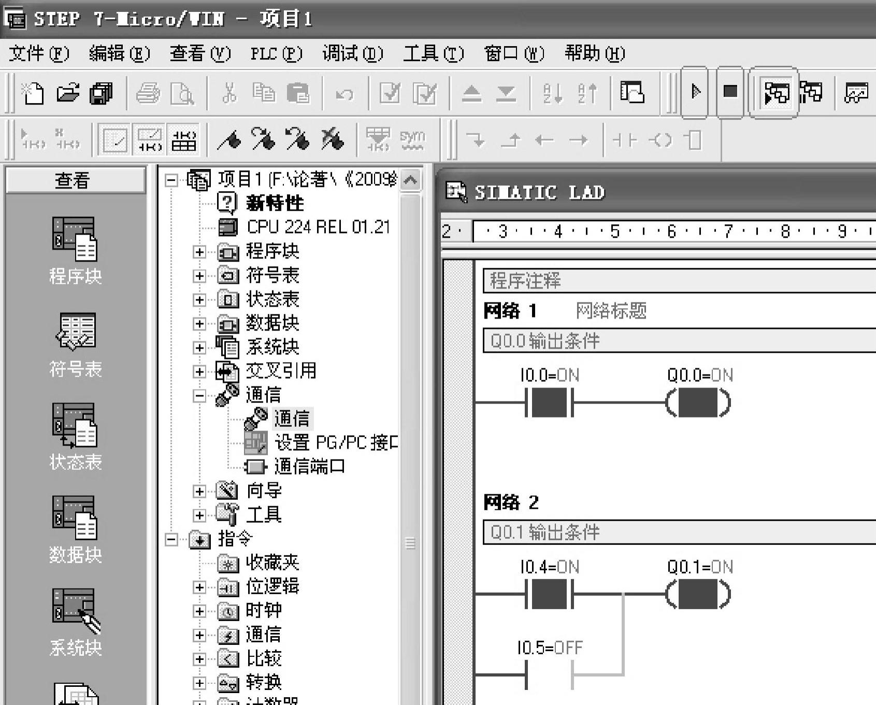Image resolution: width=876 pixels, height=705 pixels.
Task: Toggle program status monitoring
Action: pyautogui.click(x=776, y=93)
